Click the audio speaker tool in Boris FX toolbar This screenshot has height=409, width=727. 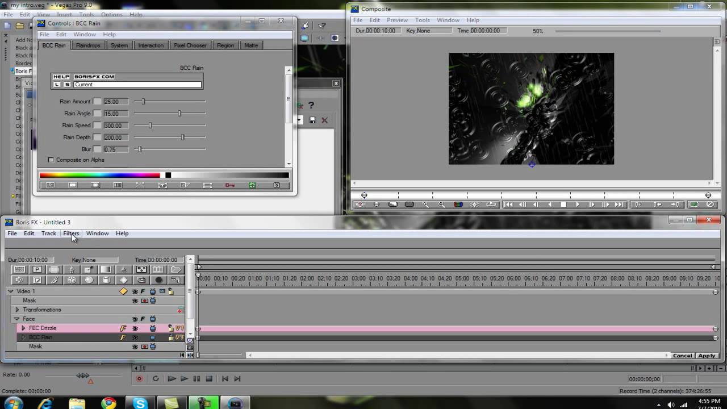(19, 280)
